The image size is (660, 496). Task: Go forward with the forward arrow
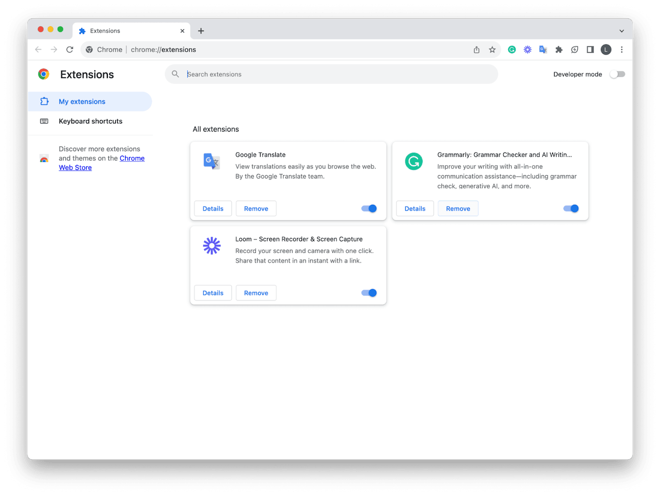coord(54,50)
